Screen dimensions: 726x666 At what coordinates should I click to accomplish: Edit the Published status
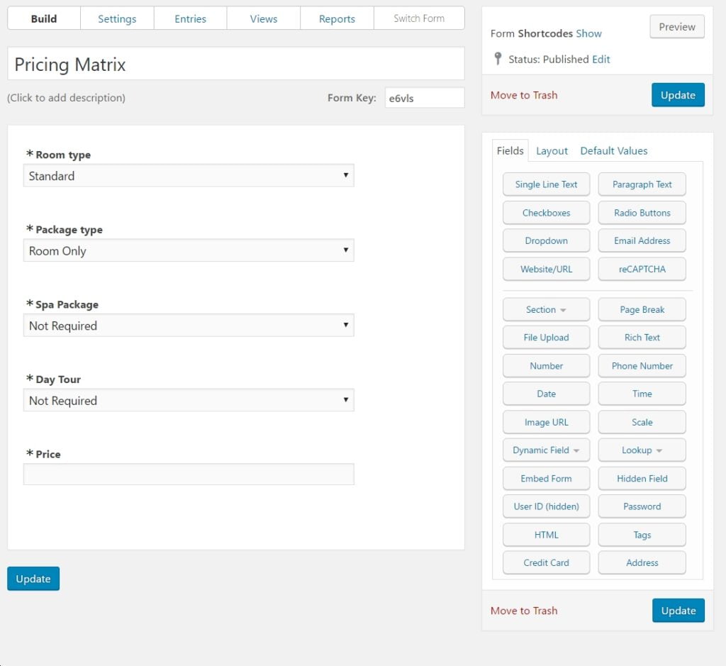601,60
